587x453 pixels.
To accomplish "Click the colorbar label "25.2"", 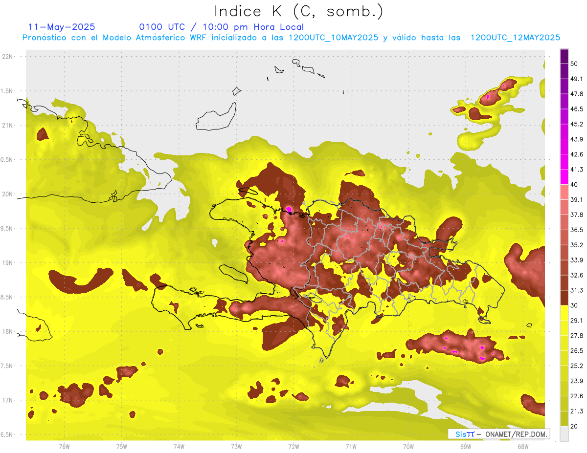I will click(577, 366).
